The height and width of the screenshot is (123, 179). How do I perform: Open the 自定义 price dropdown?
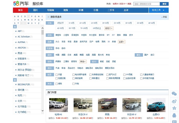[x=109, y=28]
